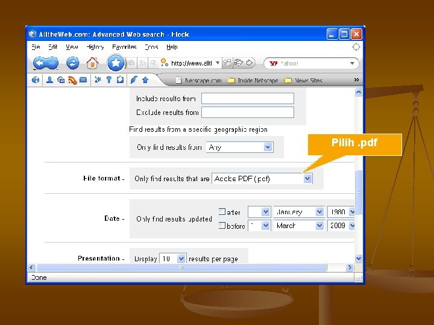Open Favorites sidebar star icon

98,80
